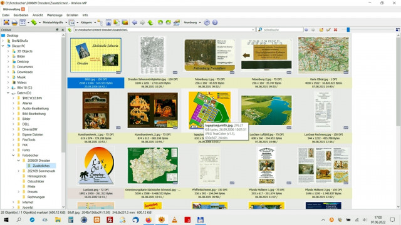The width and height of the screenshot is (401, 225).
Task: Open the Kategorie dropdown in the toolbar
Action: [x=95, y=22]
